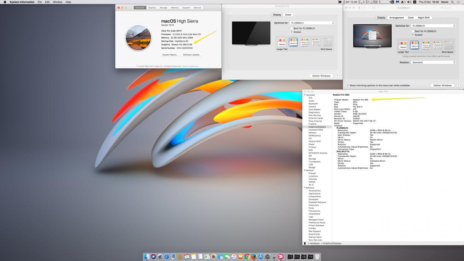Open Finder from the Dock

click(x=147, y=256)
